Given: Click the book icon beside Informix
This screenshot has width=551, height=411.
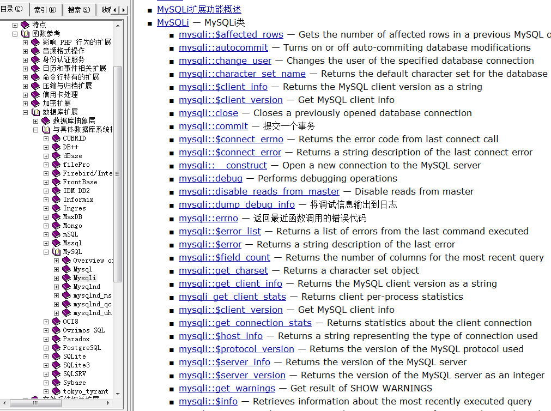Looking at the screenshot, I should [56, 200].
